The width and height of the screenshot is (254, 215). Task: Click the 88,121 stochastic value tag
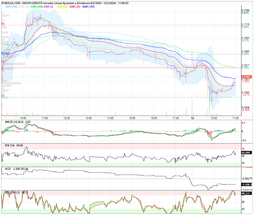point(247,193)
